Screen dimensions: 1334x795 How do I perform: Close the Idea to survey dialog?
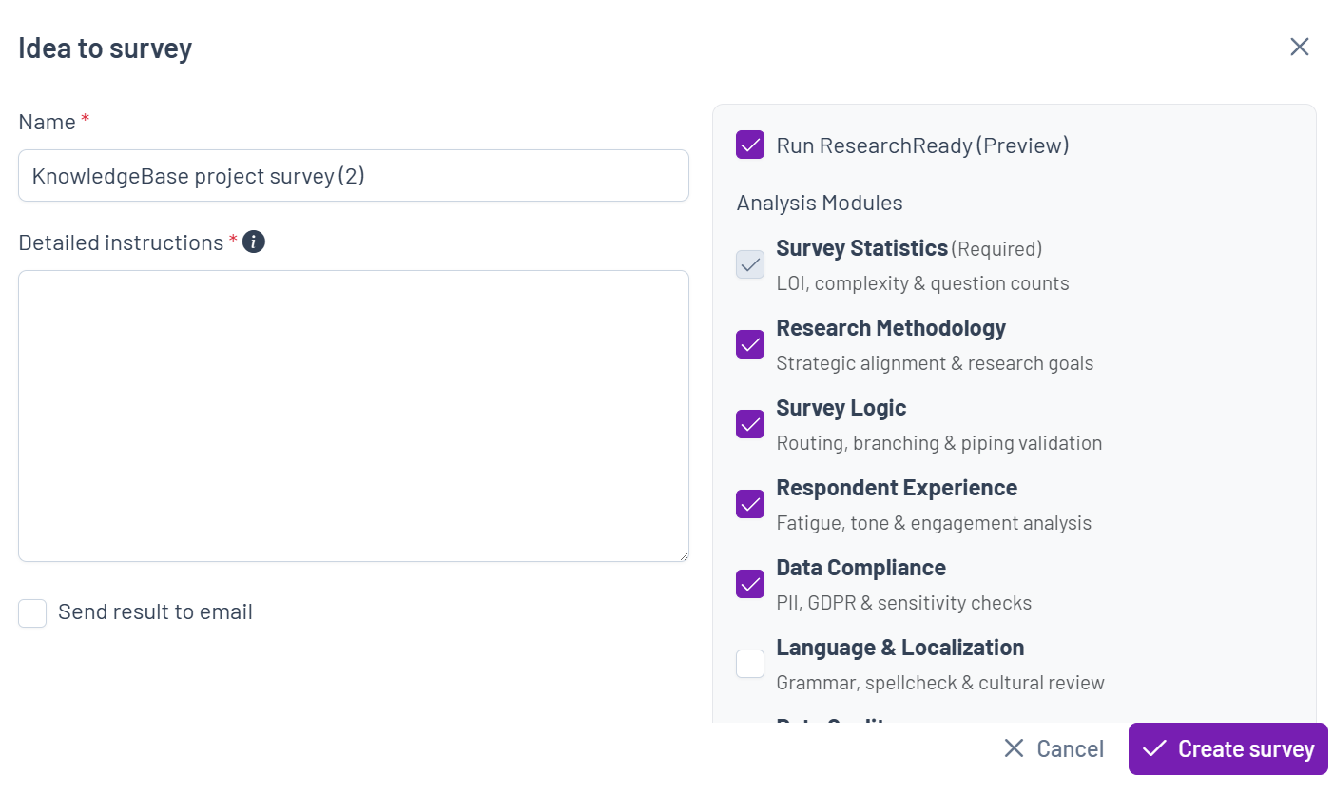[x=1300, y=47]
